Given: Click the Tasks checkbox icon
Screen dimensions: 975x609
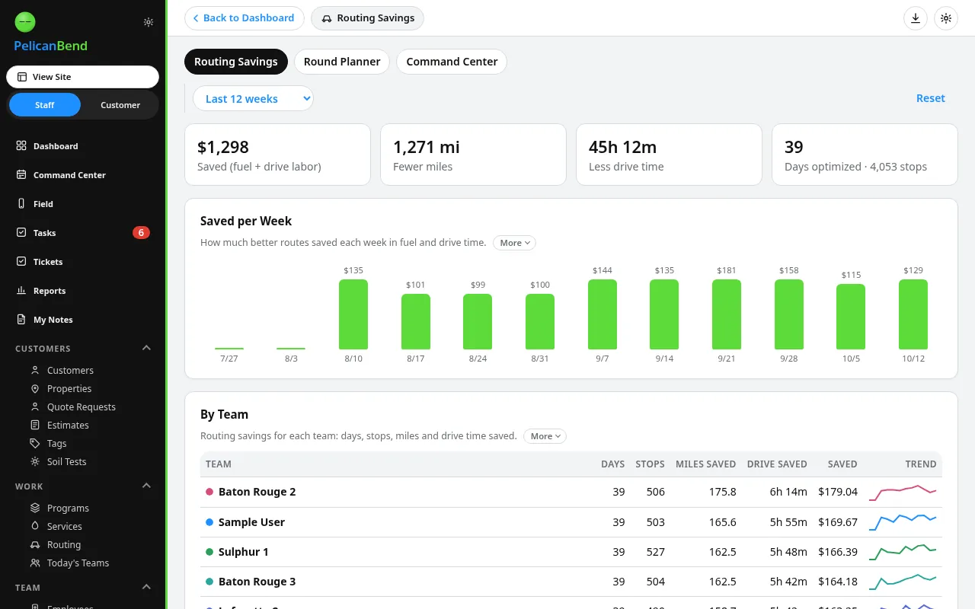Looking at the screenshot, I should [21, 233].
